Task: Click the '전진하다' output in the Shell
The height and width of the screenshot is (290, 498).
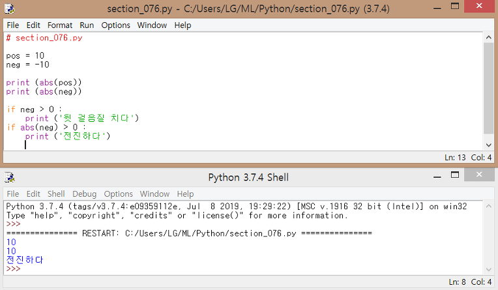Action: point(25,260)
